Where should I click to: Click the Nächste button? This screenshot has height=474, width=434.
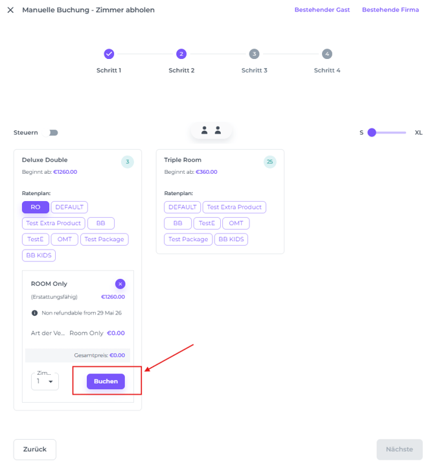(x=399, y=449)
